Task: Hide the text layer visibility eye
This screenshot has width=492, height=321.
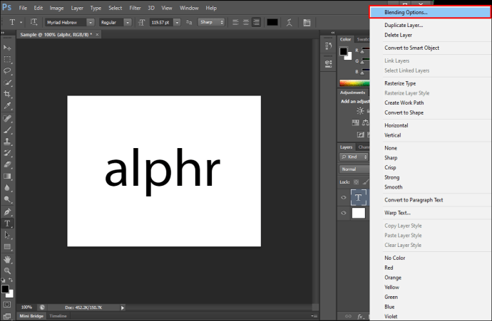Action: pyautogui.click(x=344, y=197)
